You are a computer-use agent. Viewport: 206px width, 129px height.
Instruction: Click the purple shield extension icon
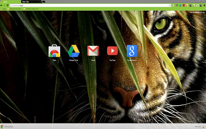(177, 5)
